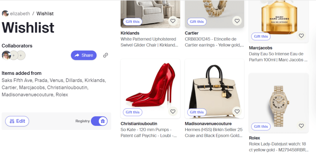
Task: Open the Edit wishlist button
Action: tap(17, 121)
